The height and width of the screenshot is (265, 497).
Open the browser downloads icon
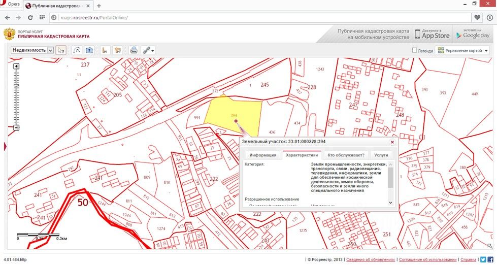[x=489, y=17]
